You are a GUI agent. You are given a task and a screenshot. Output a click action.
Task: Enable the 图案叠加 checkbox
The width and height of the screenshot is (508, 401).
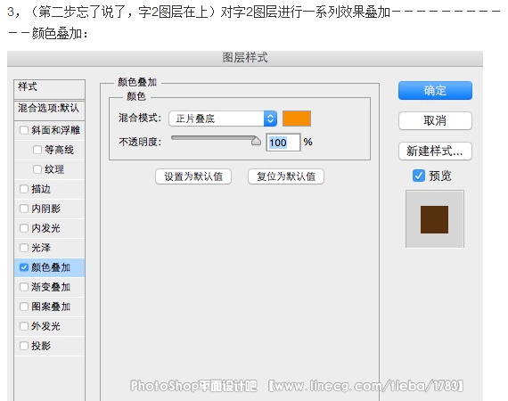tap(24, 307)
